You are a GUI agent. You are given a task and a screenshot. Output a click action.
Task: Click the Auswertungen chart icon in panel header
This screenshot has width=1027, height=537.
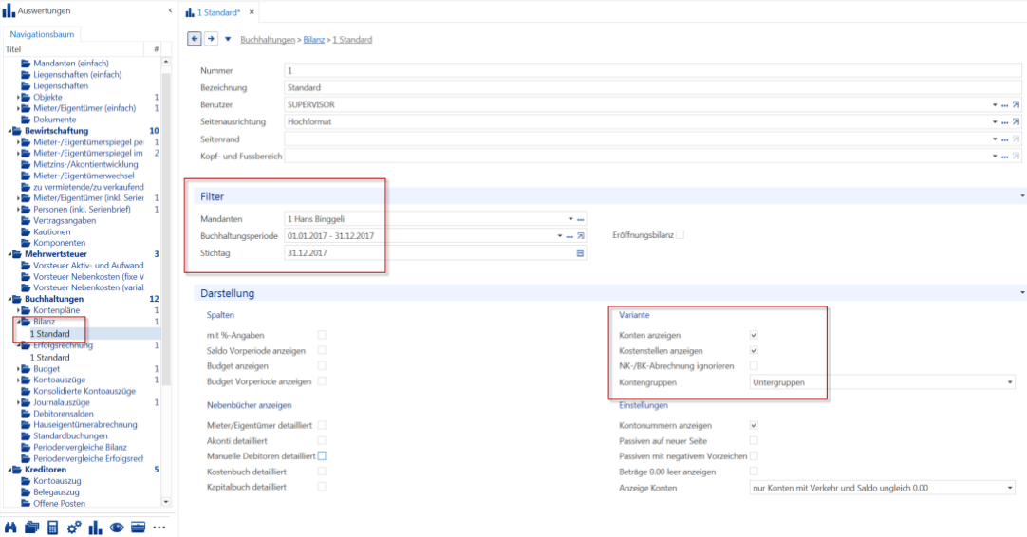tap(9, 10)
